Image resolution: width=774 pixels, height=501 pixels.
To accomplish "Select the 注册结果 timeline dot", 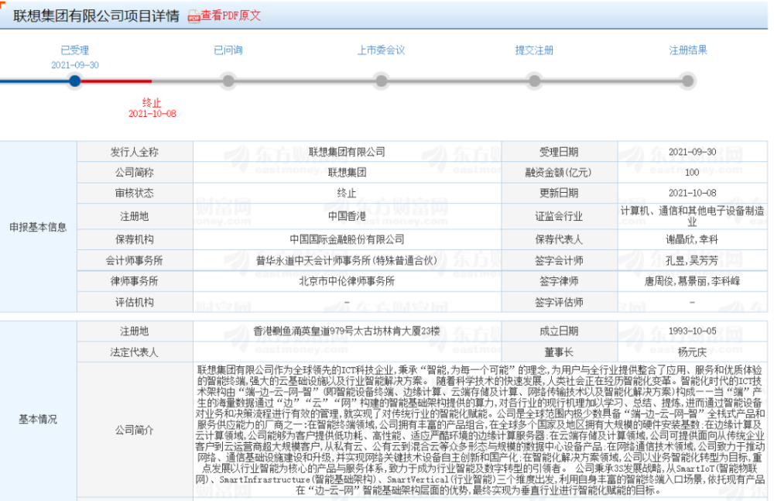I will pos(687,81).
